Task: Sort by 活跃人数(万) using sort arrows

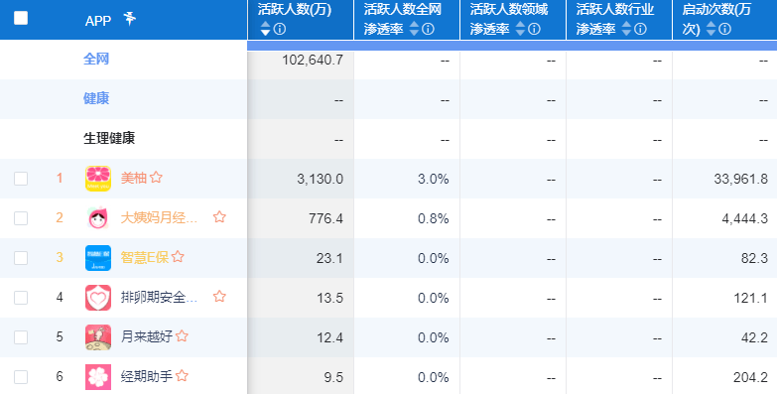Action: [266, 29]
